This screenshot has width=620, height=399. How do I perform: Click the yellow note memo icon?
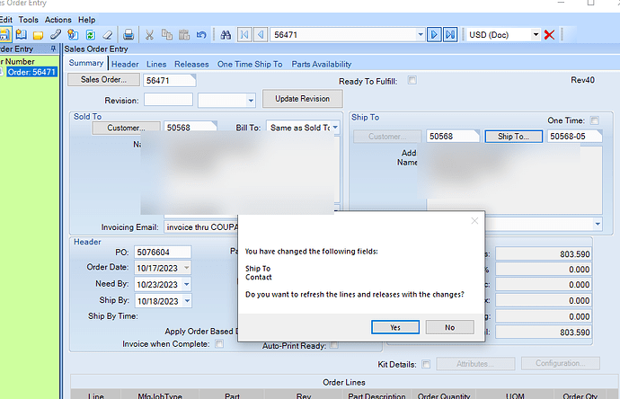coord(39,35)
